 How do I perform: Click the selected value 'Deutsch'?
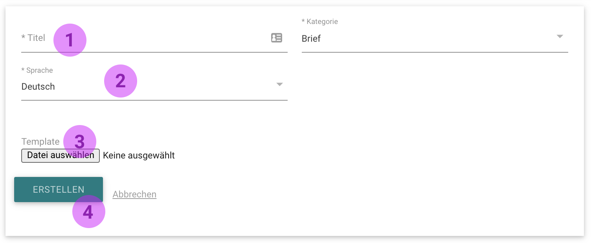(38, 87)
